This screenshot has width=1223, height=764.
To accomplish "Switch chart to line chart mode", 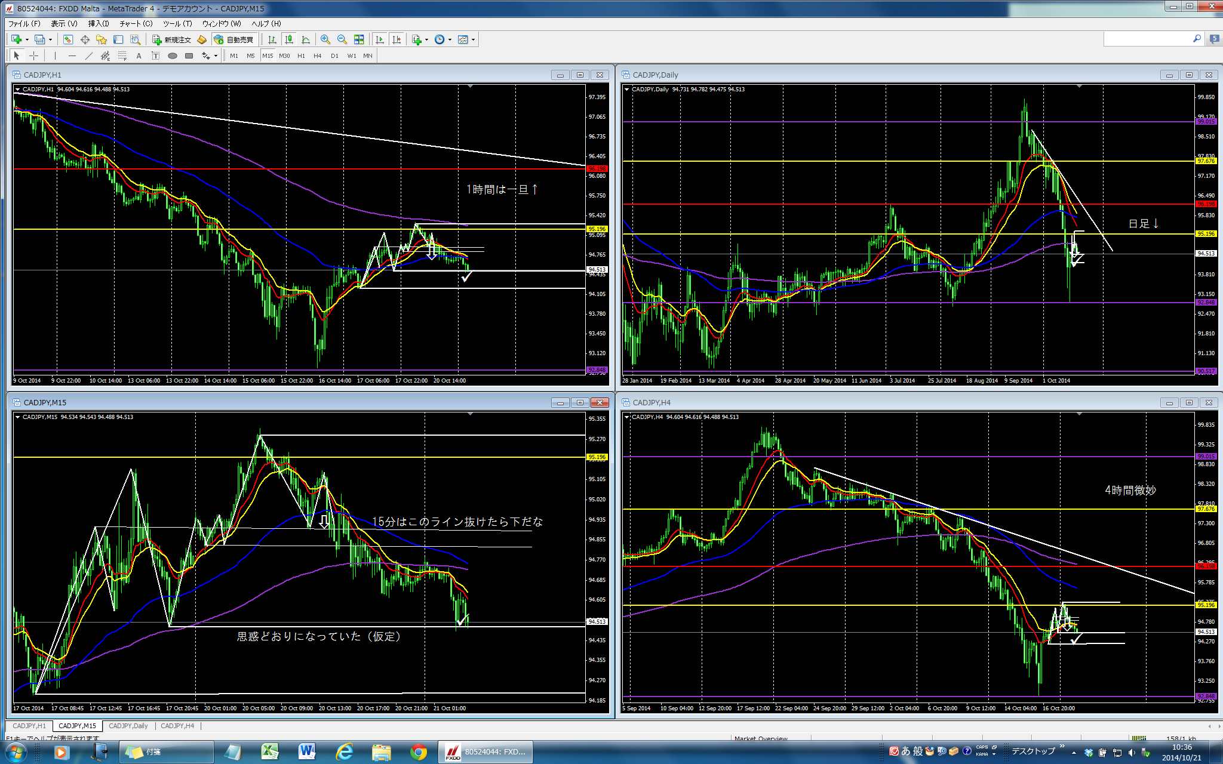I will [306, 39].
